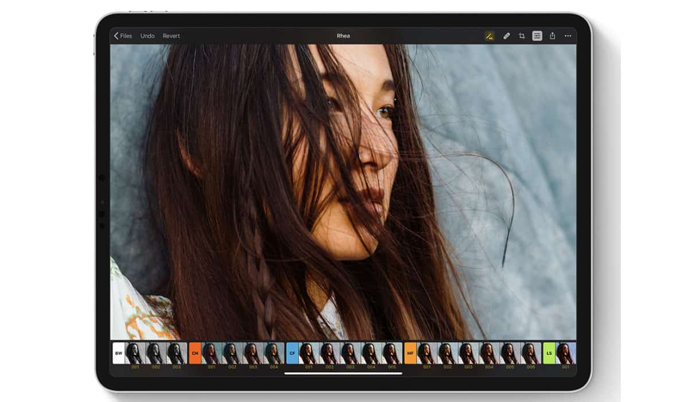The width and height of the screenshot is (688, 402).
Task: Select the Repair bandage tool
Action: pos(506,36)
